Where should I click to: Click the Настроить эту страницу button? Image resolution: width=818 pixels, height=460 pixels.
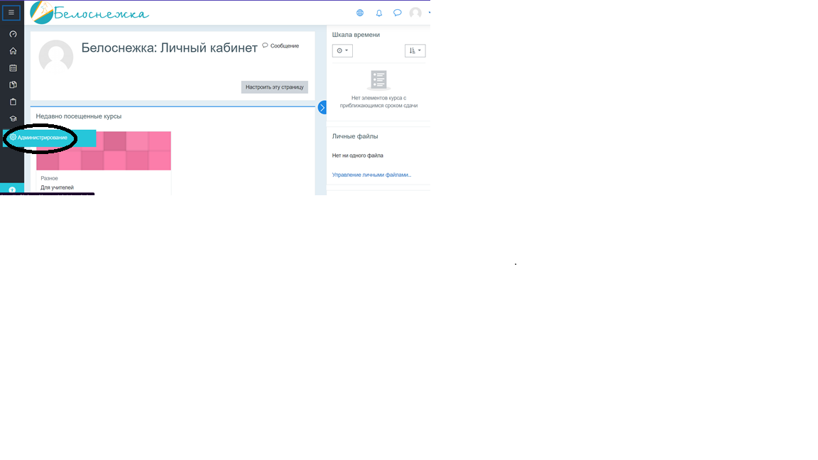(275, 87)
